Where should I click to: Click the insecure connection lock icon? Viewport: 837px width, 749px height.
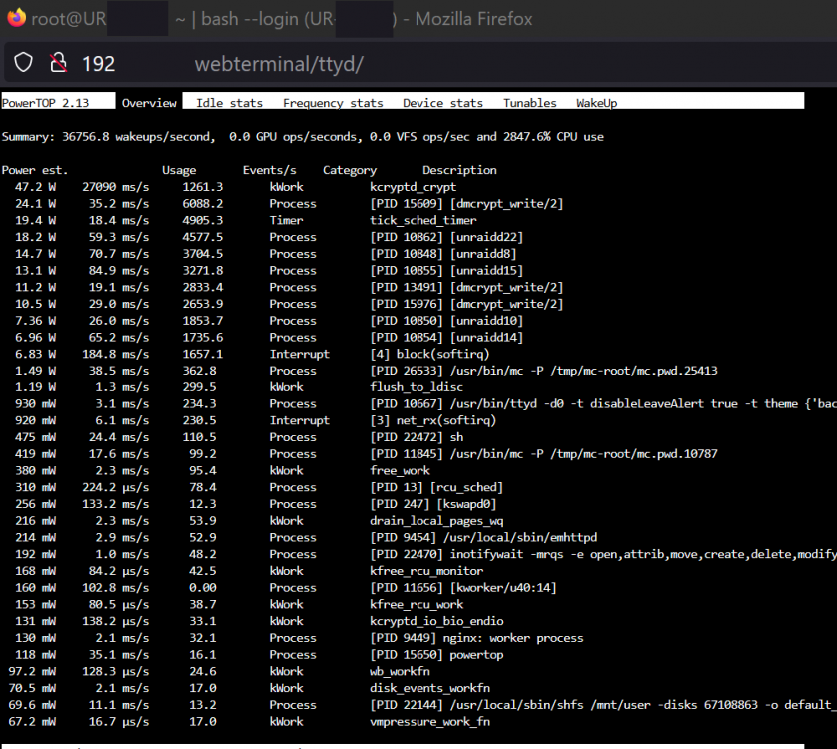(x=58, y=63)
